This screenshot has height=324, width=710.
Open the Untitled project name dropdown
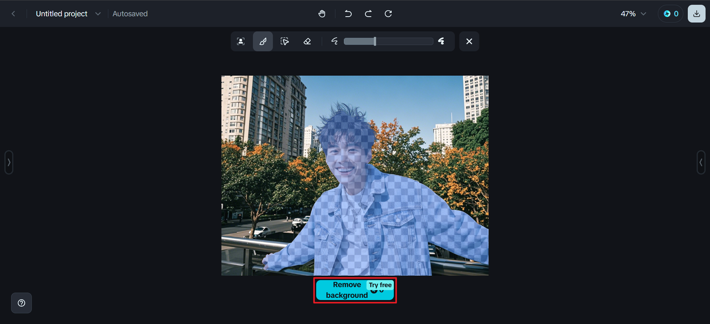(x=98, y=14)
